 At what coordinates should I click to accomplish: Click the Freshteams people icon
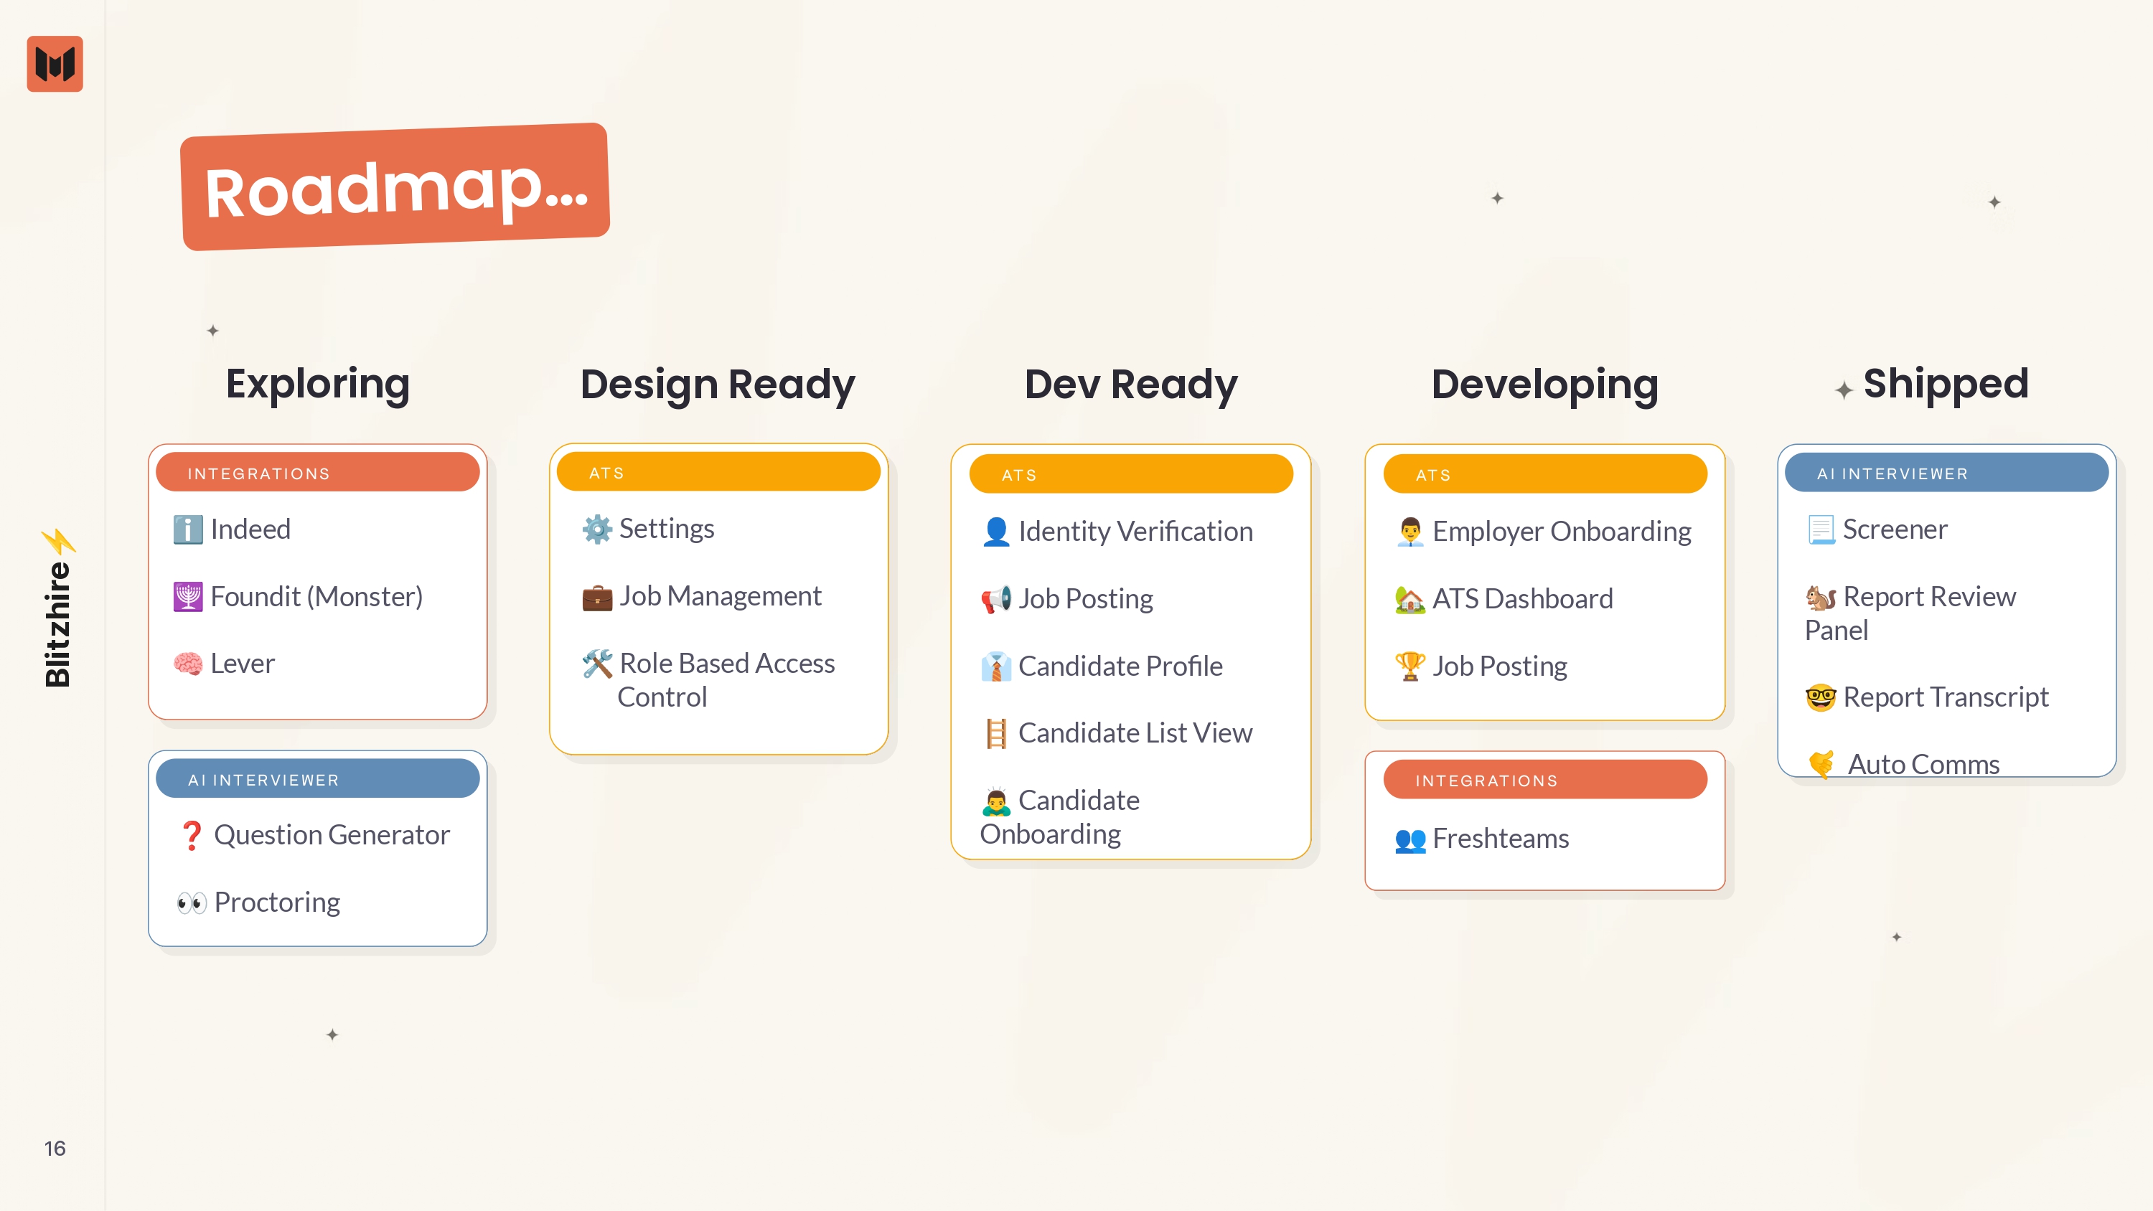point(1410,839)
